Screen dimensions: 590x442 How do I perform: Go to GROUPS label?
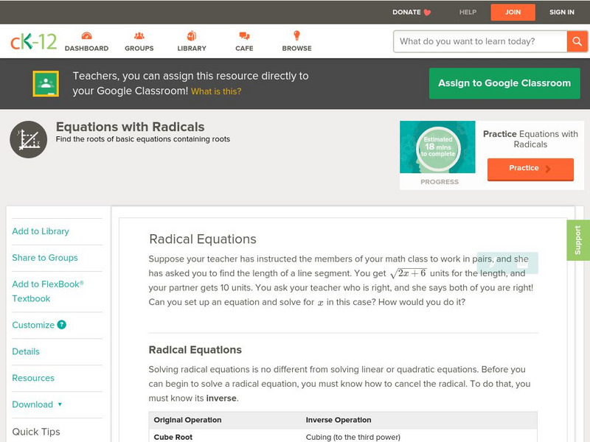139,49
